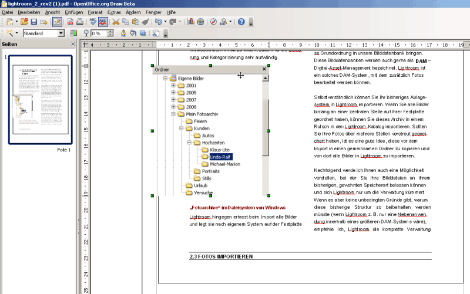Open the New document dropdown arrow
This screenshot has width=470, height=294.
(17, 22)
